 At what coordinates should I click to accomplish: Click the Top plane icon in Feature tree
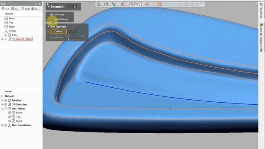6,22
